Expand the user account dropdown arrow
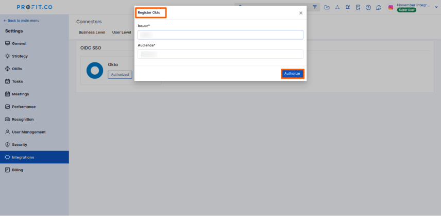This screenshot has height=216, width=441. pos(436,7)
